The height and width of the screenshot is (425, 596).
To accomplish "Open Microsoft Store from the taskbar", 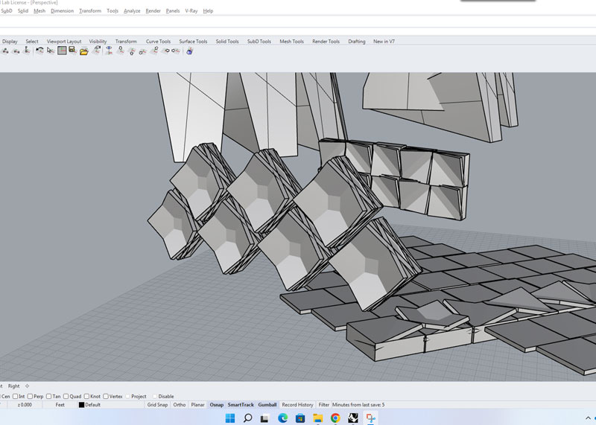I will click(300, 418).
